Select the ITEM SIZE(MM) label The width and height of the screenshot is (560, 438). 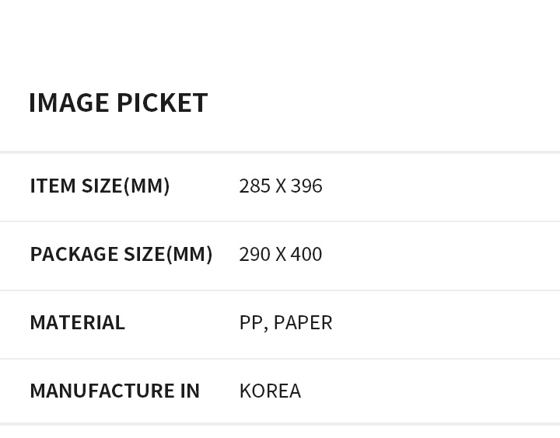[100, 186]
